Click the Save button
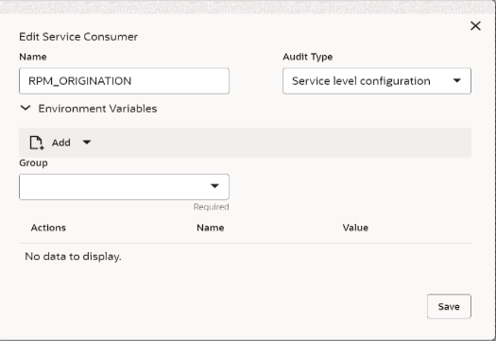496x341 pixels. pyautogui.click(x=449, y=306)
